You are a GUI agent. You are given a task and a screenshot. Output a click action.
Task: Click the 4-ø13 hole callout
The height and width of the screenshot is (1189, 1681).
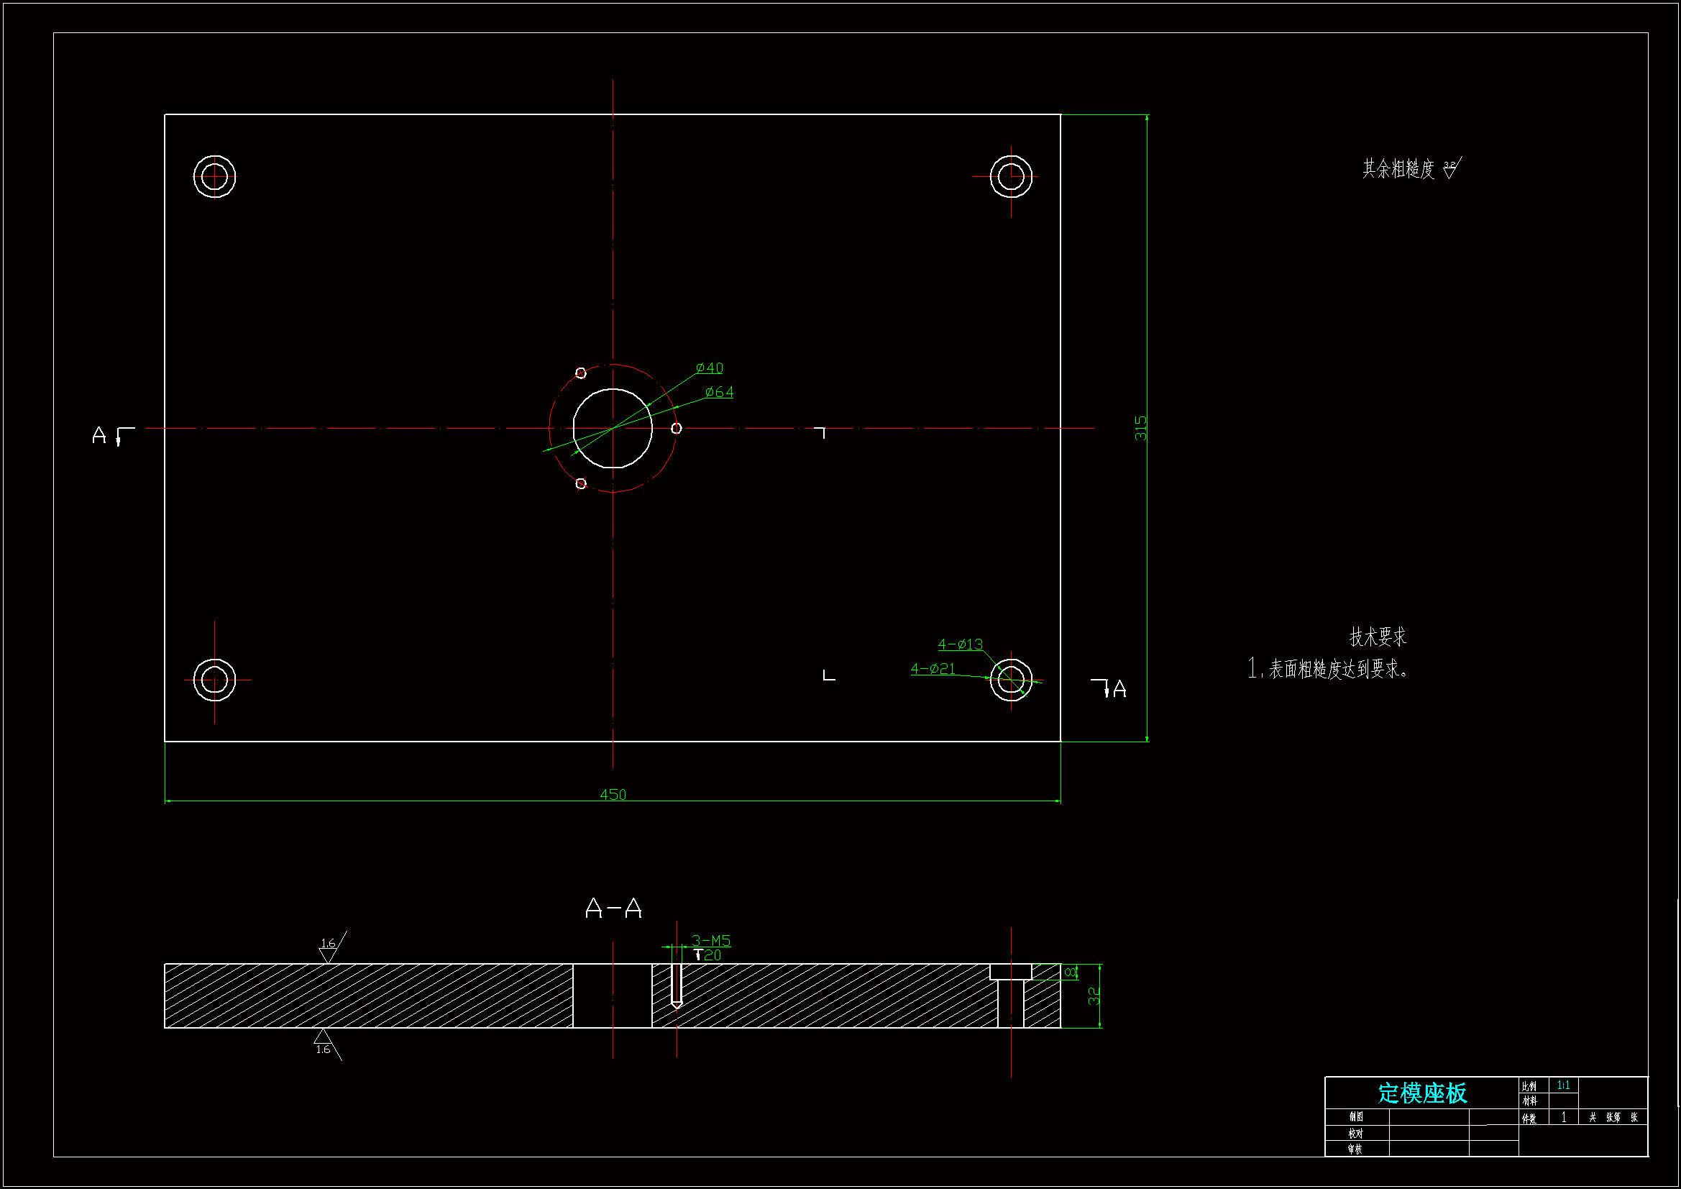pyautogui.click(x=960, y=644)
